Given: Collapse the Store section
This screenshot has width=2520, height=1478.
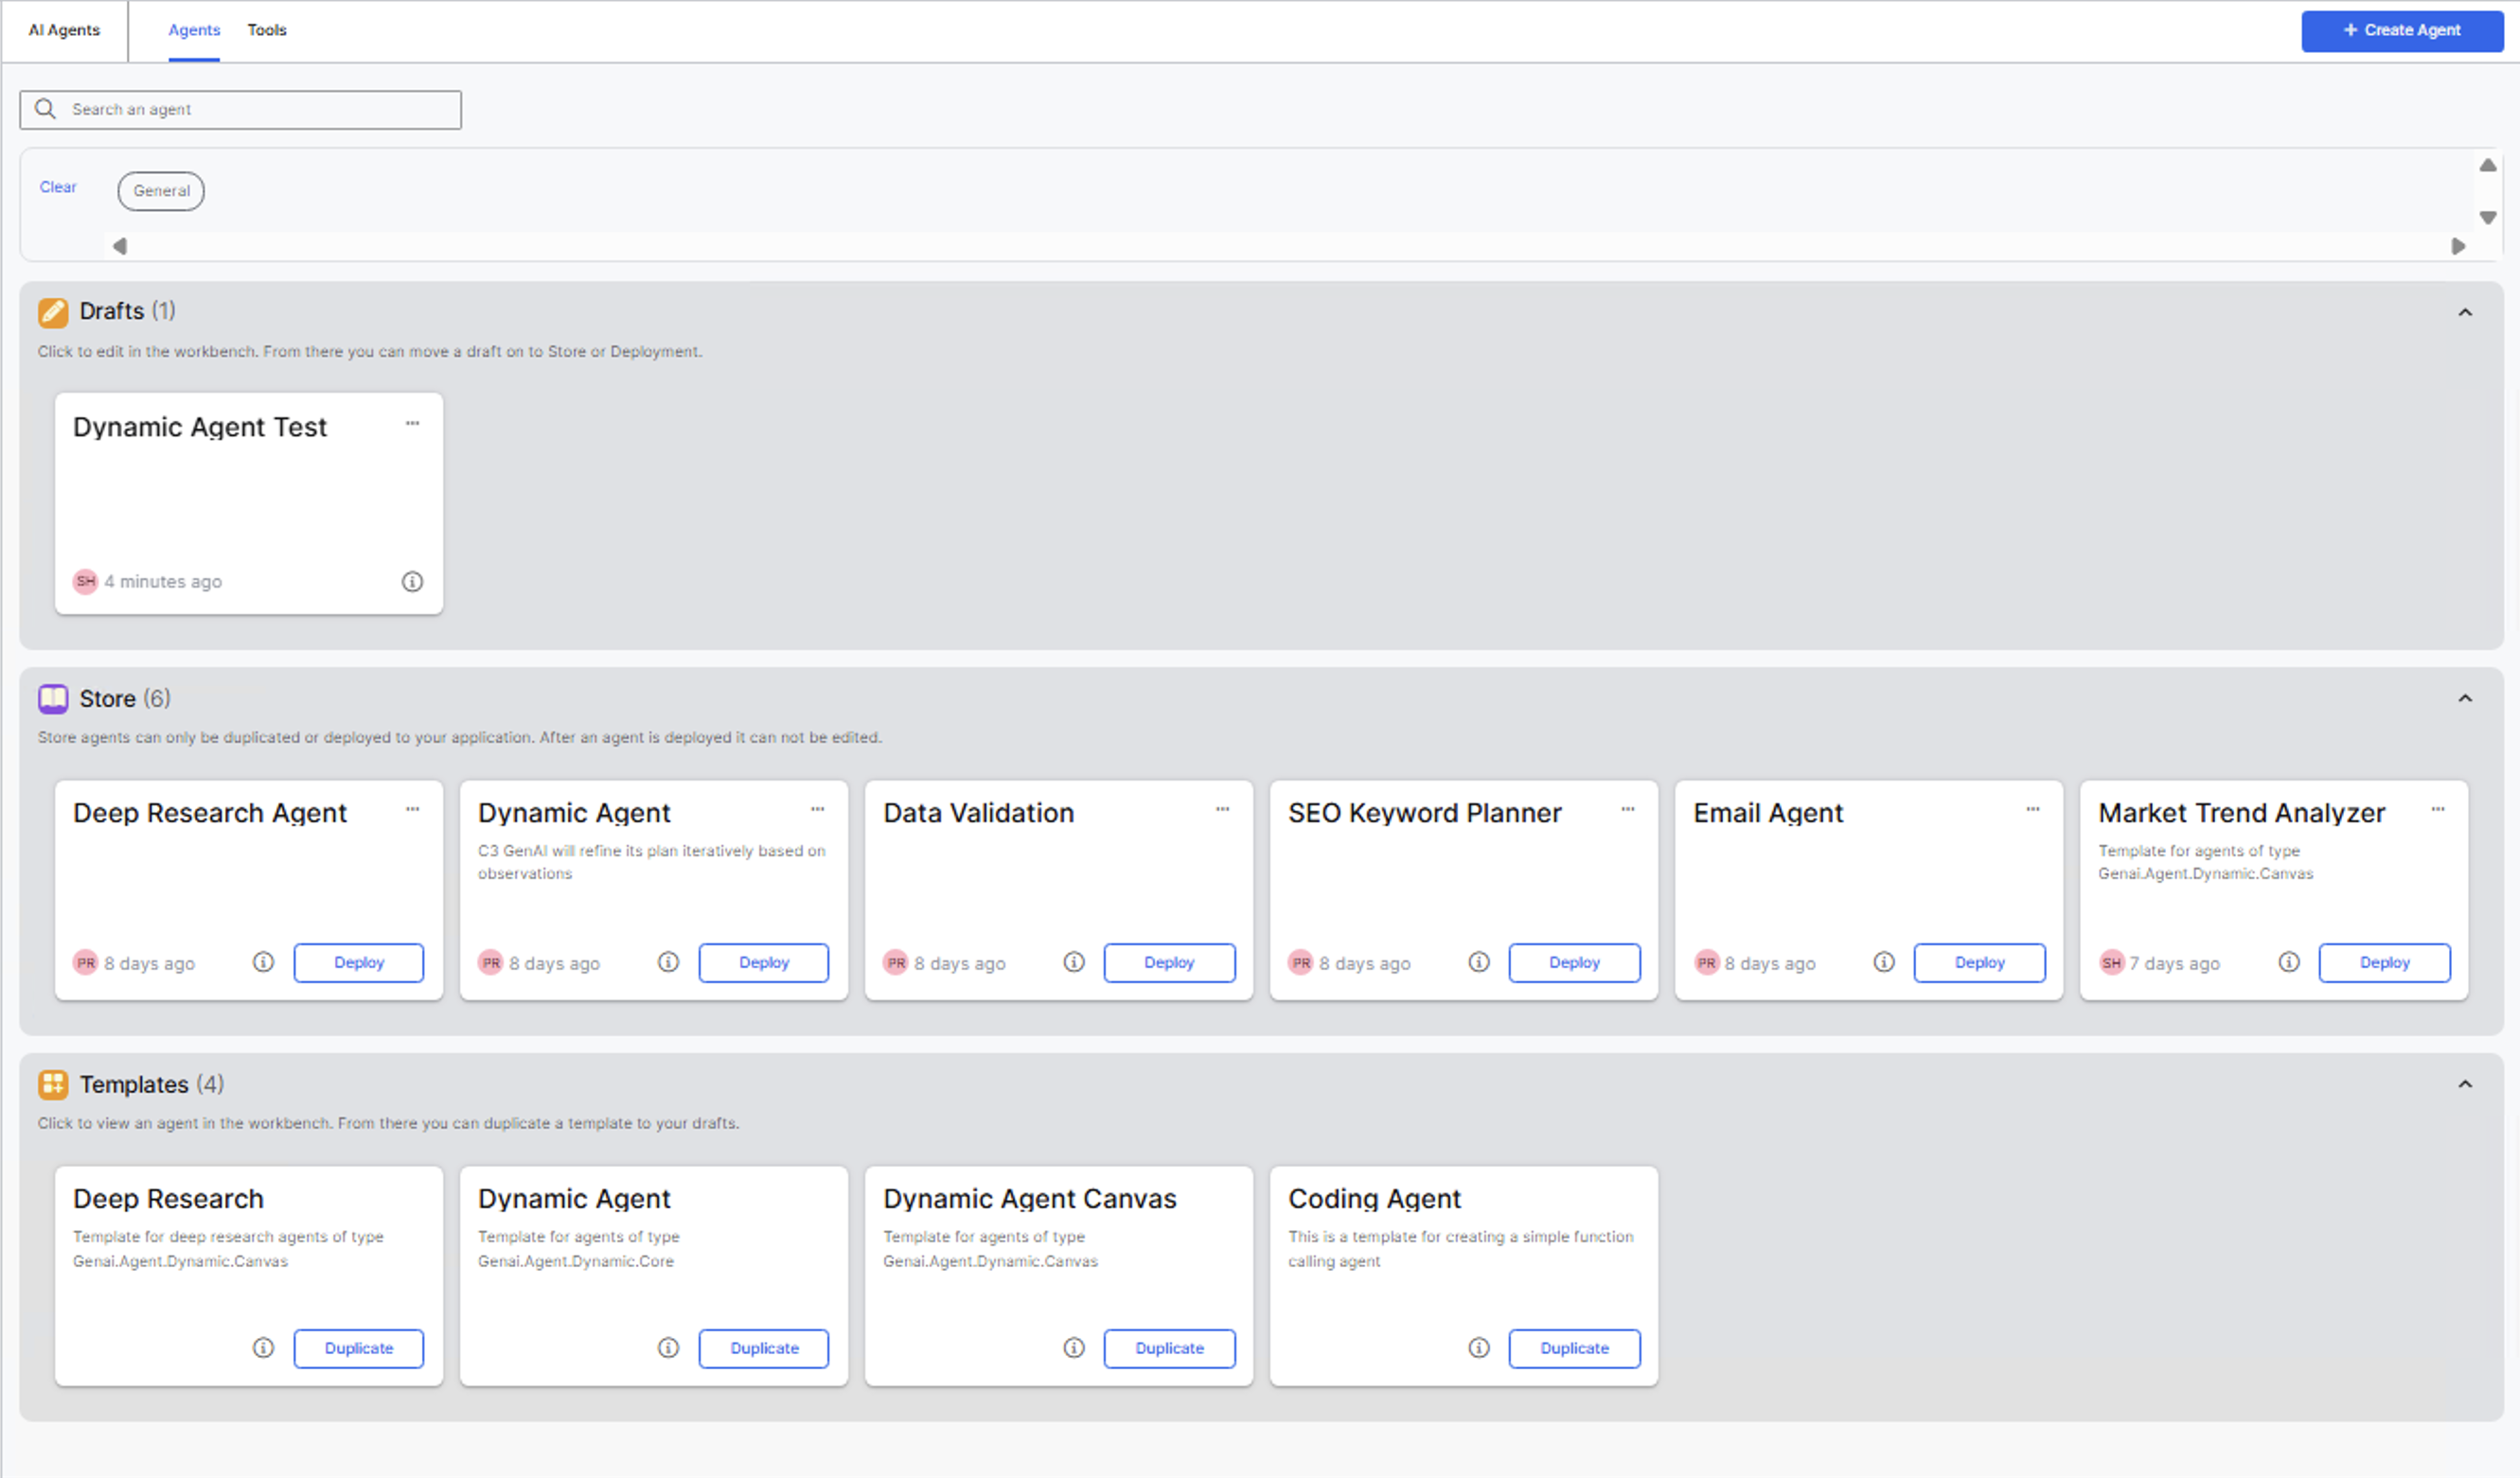Looking at the screenshot, I should tap(2465, 698).
